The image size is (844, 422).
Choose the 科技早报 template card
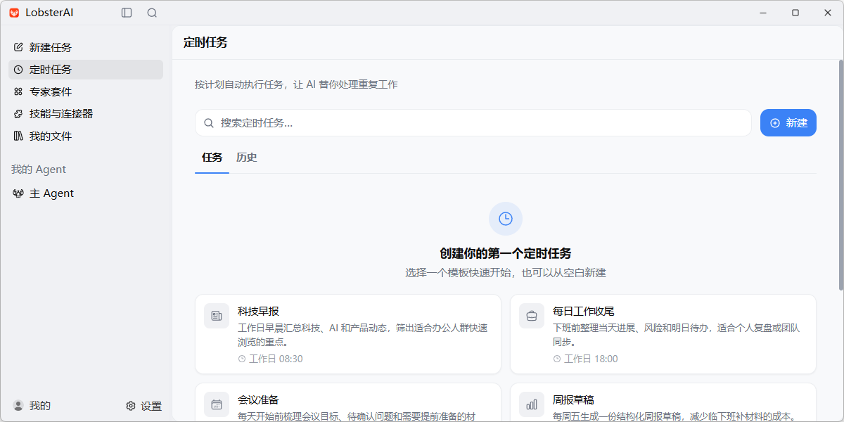pyautogui.click(x=348, y=334)
